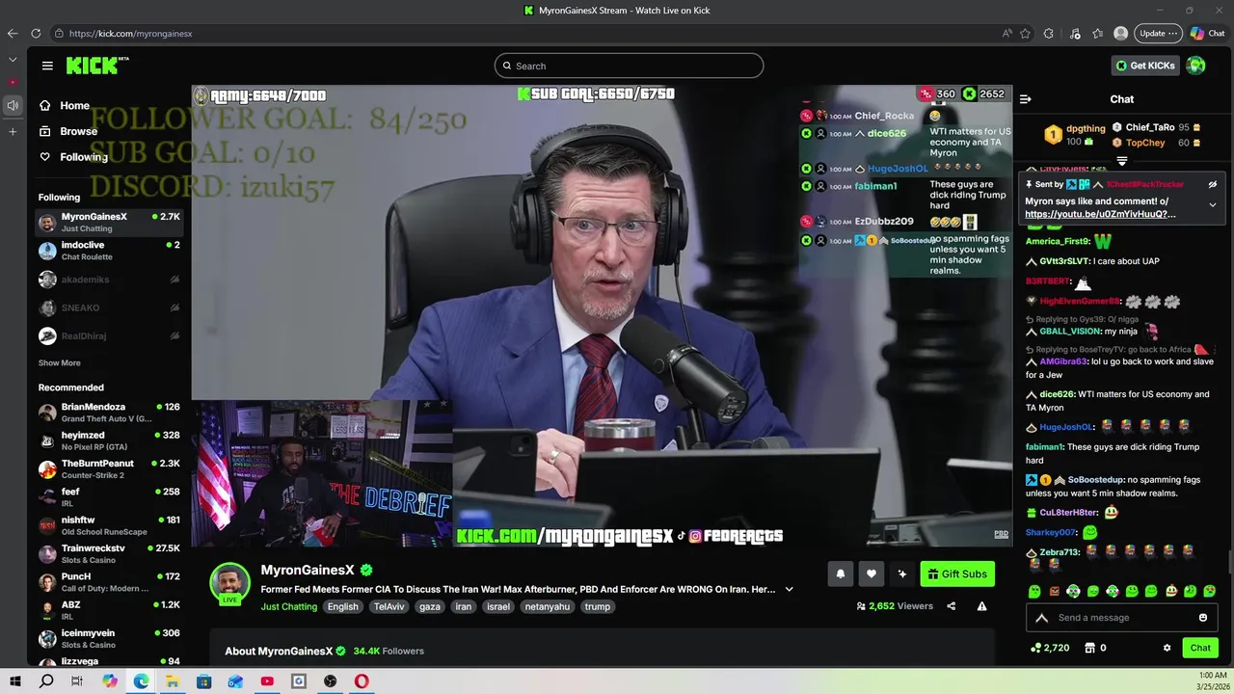Click the TelAviv tag
The image size is (1234, 694).
pyautogui.click(x=389, y=606)
